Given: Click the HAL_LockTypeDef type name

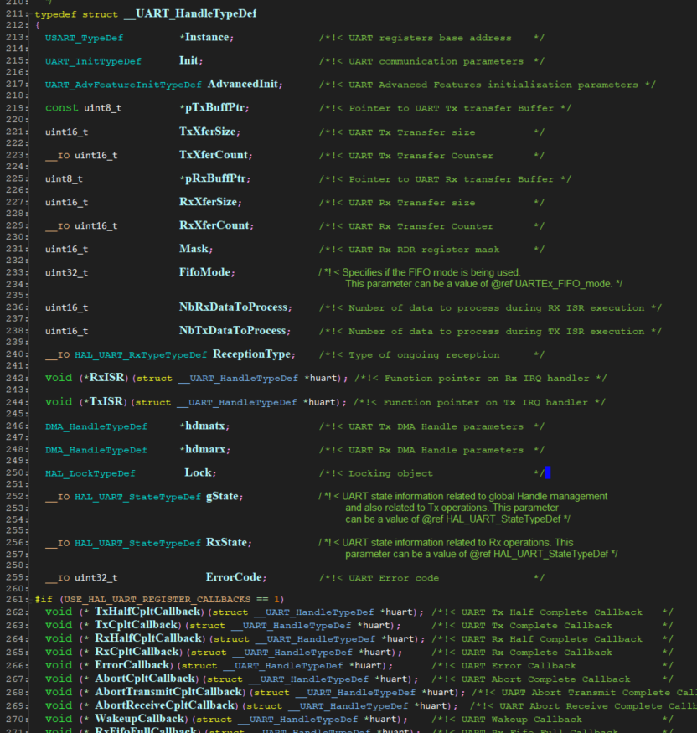Looking at the screenshot, I should tap(90, 473).
